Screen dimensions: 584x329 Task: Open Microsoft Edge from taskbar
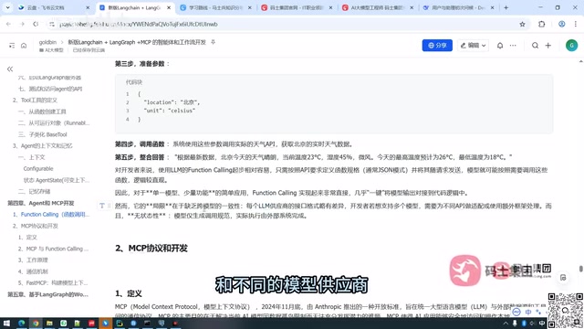[21, 324]
